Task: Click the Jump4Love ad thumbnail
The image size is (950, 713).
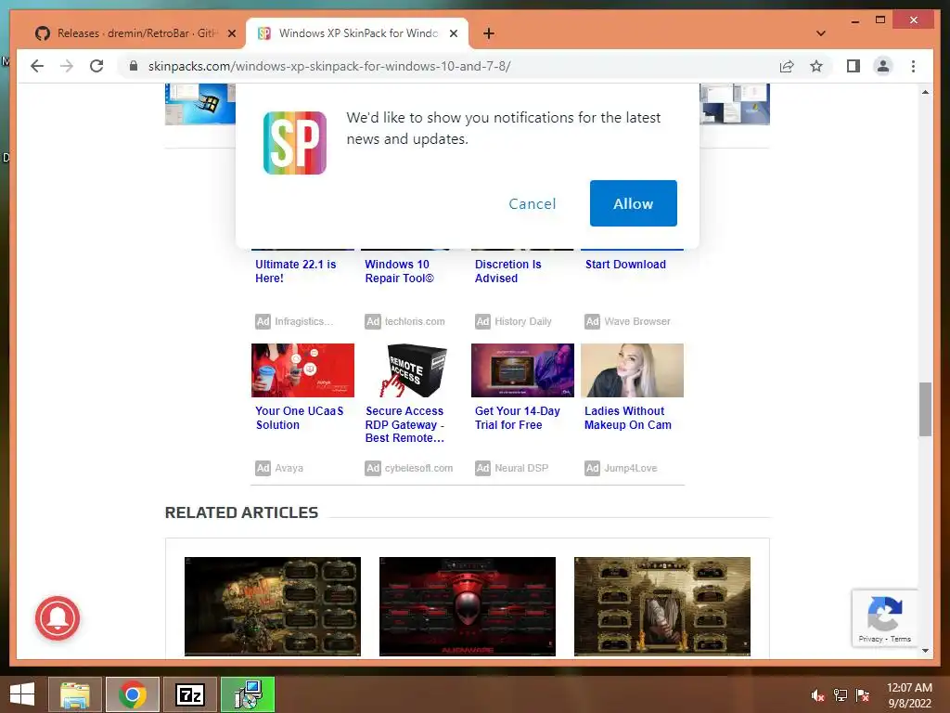Action: 632,370
